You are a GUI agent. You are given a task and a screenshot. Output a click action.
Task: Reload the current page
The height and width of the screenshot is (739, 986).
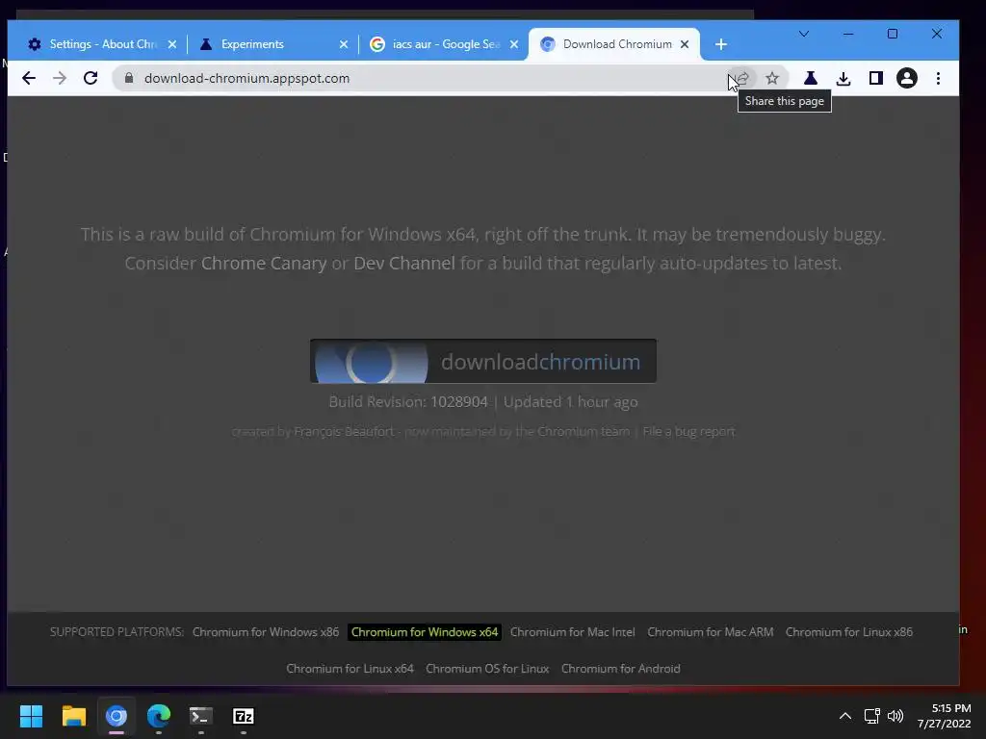[x=91, y=78]
